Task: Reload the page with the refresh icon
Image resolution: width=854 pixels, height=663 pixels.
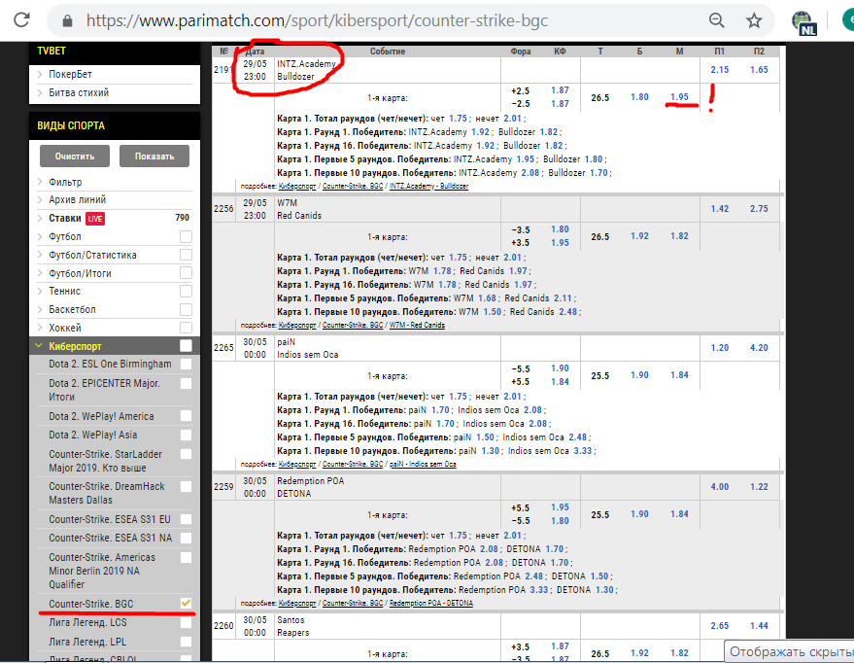Action: 21,20
